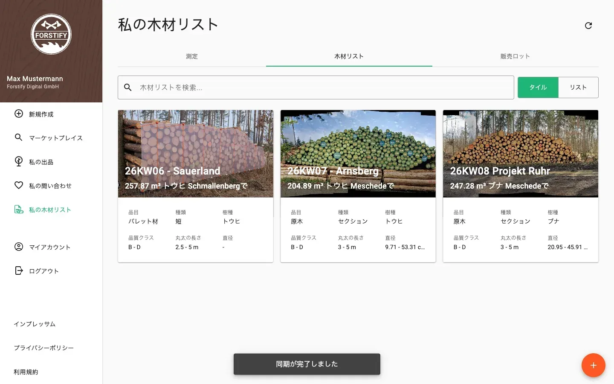This screenshot has width=614, height=384.
Task: Open the 26KW08 Projekt Ruhr photo
Action: (521, 154)
